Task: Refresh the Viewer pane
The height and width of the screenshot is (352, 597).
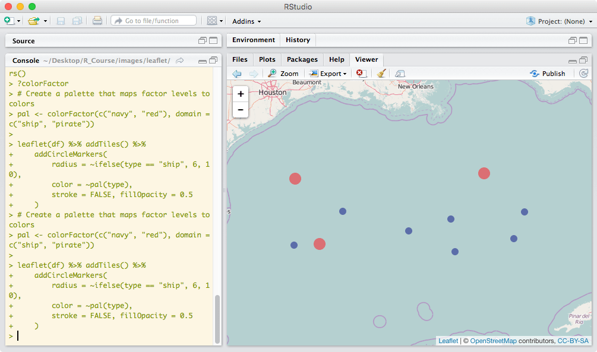Action: coord(584,74)
